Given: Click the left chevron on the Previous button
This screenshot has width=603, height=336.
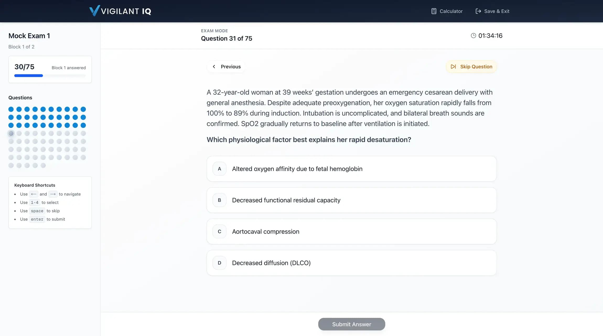Looking at the screenshot, I should coord(214,67).
